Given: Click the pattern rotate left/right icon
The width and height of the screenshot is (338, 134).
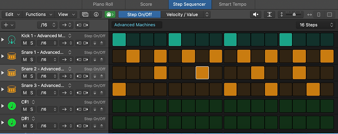Looking at the screenshot, I should click(82, 25).
